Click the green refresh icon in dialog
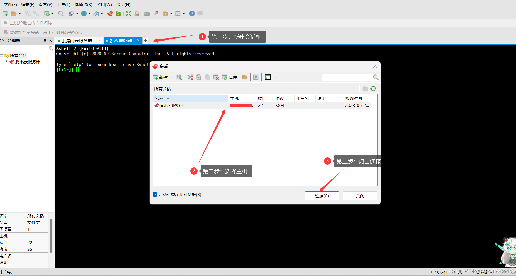Screen dimensions: 516x276 373,89
